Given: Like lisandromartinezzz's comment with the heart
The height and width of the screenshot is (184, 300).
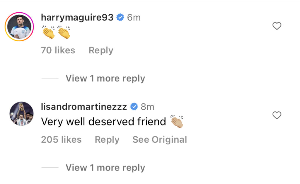Looking at the screenshot, I should 277,115.
